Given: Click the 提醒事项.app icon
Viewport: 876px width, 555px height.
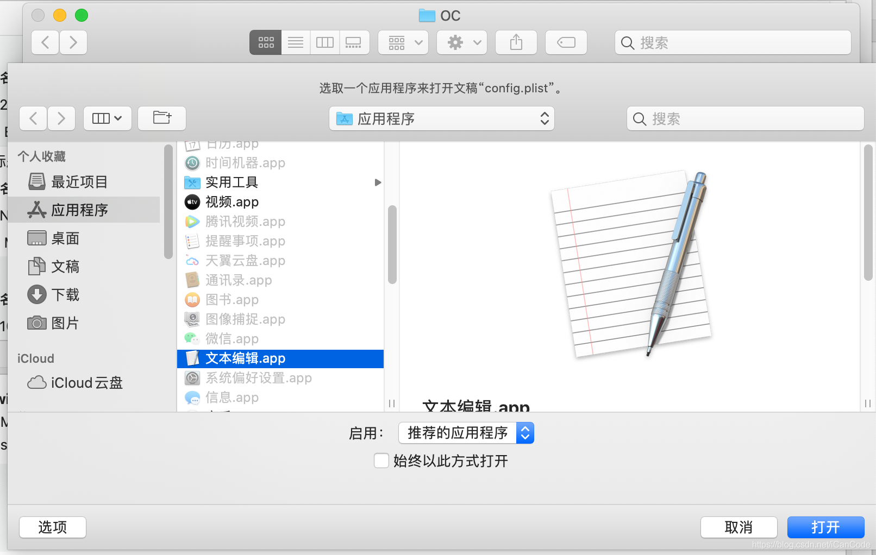Looking at the screenshot, I should (192, 241).
